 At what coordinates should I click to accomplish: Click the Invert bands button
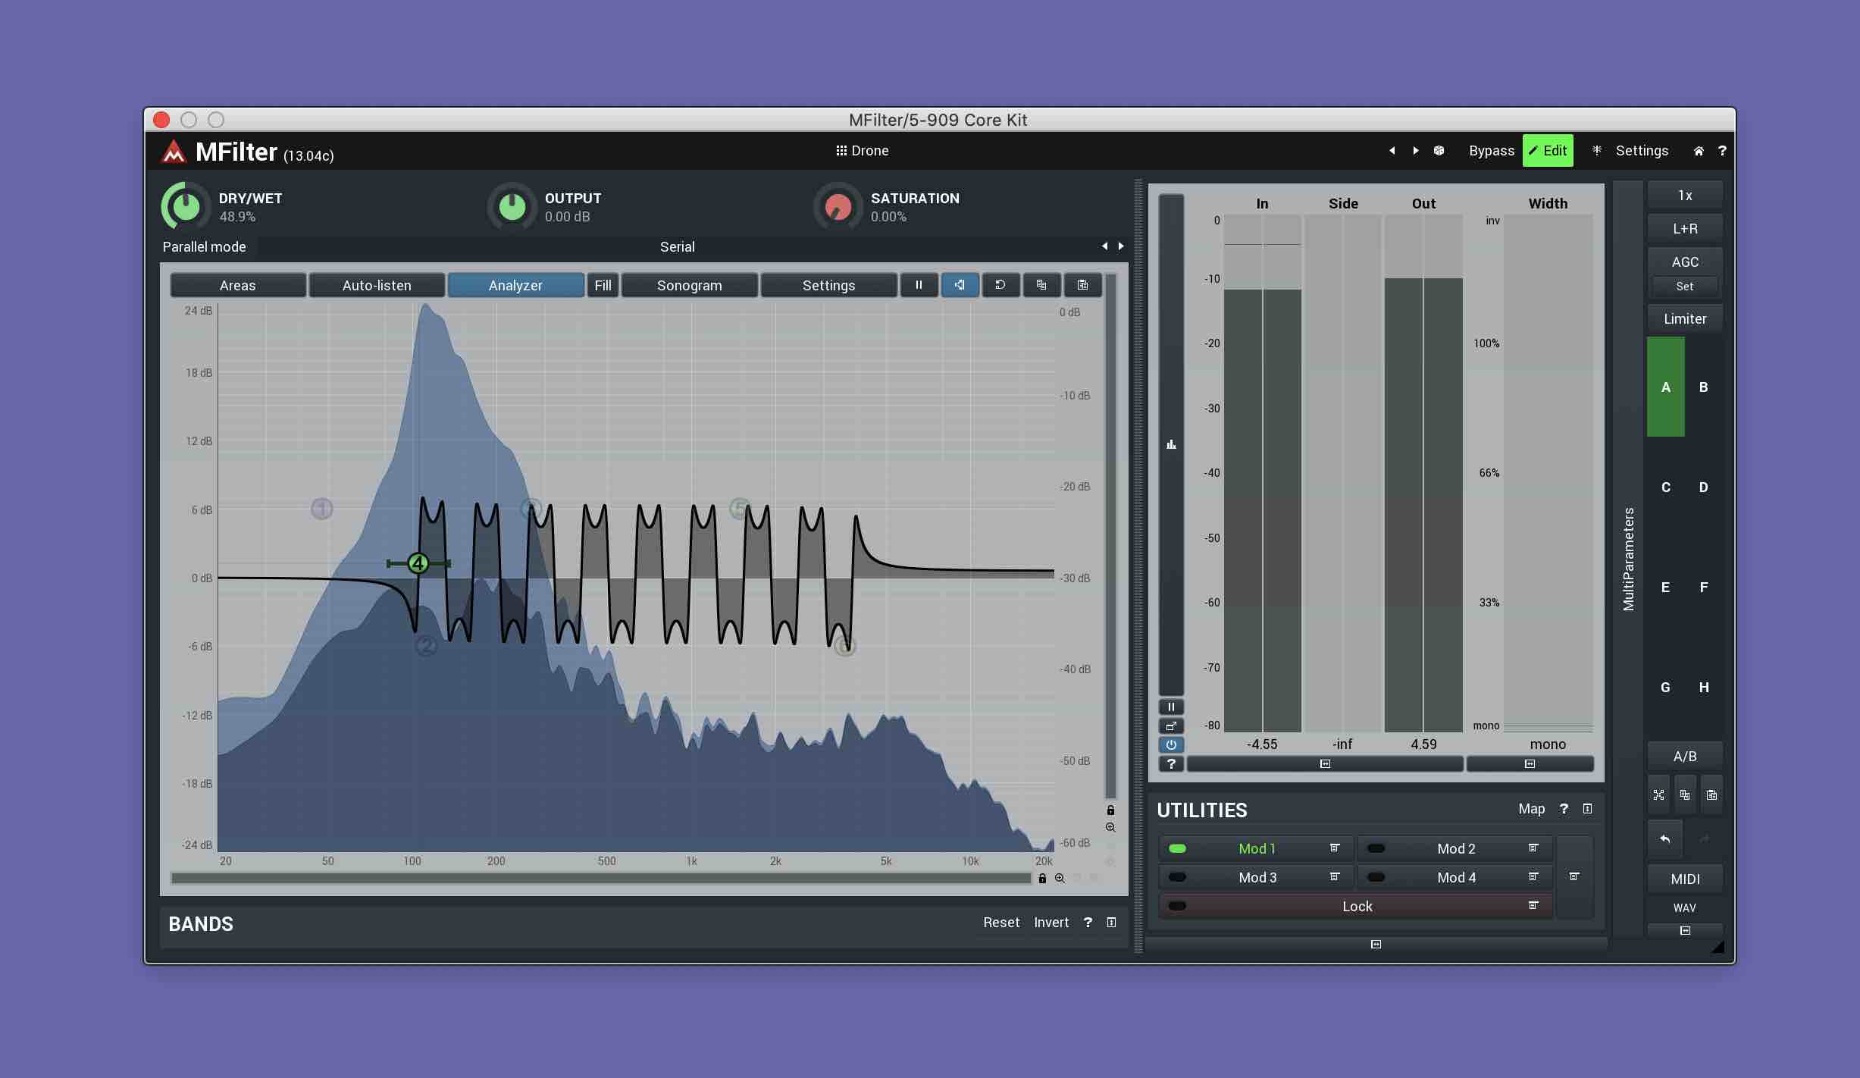pyautogui.click(x=1051, y=923)
